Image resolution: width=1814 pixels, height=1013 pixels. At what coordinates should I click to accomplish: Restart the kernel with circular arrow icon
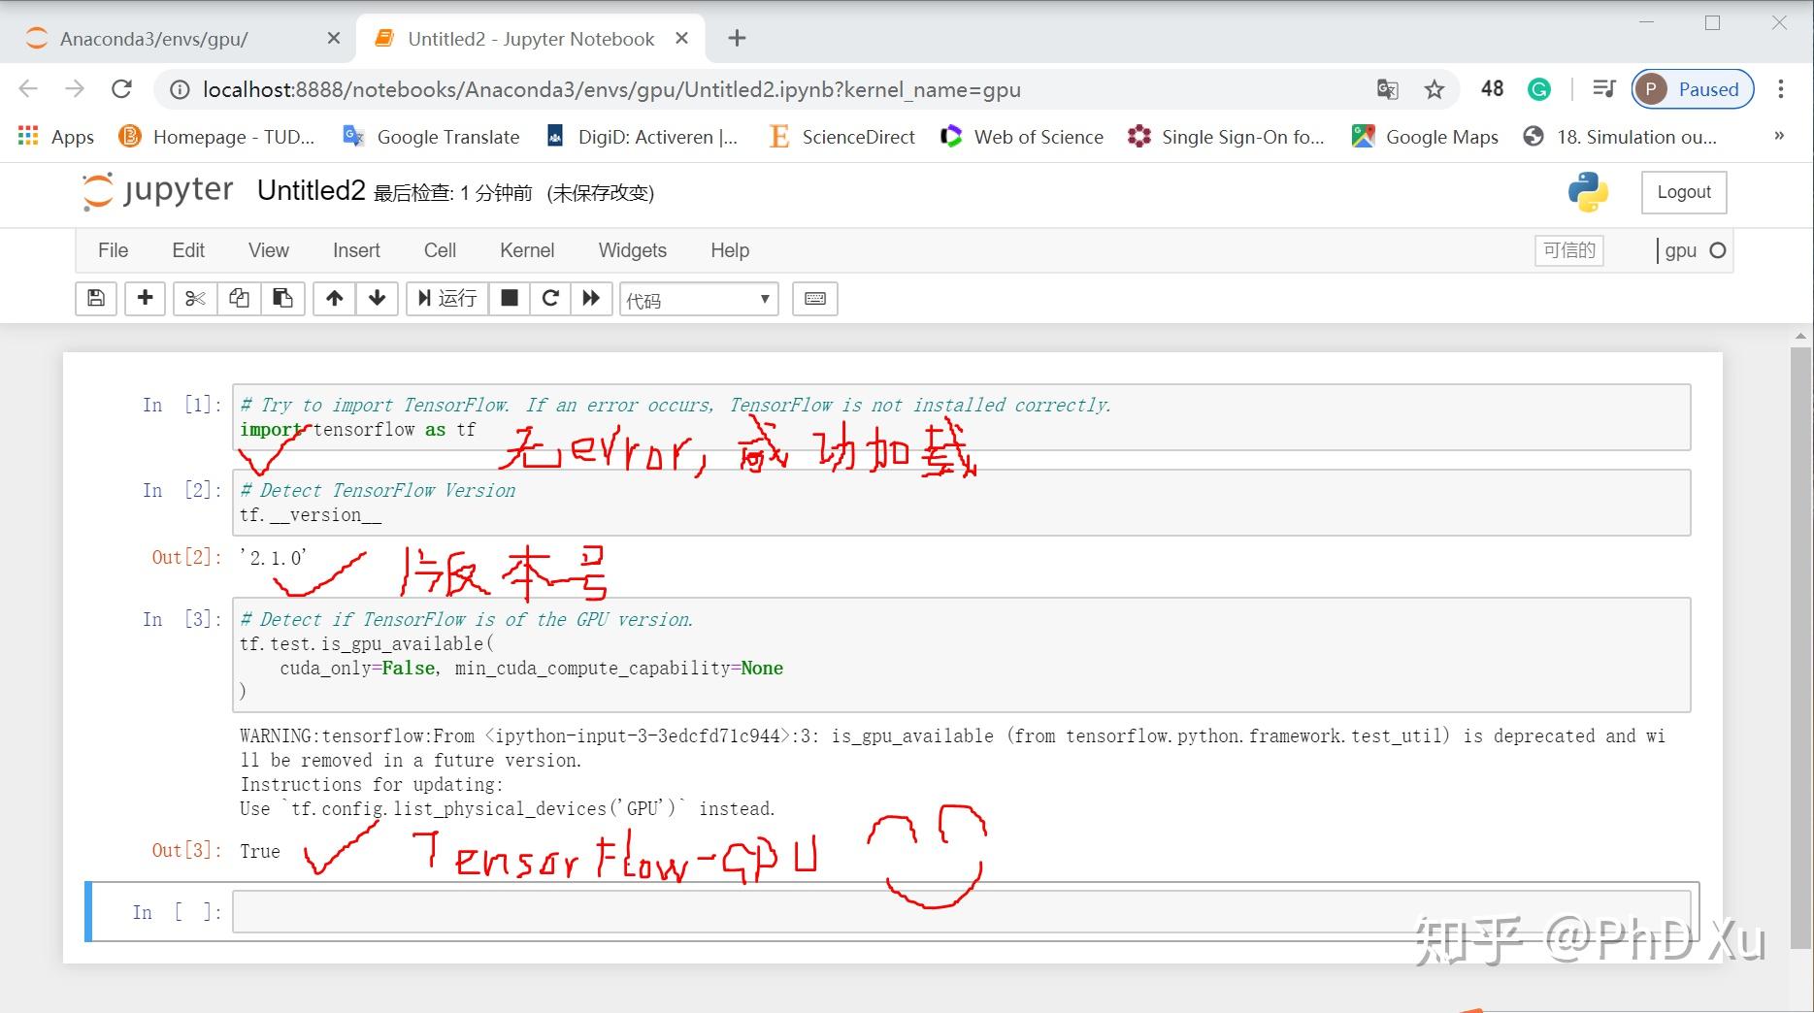pos(550,299)
